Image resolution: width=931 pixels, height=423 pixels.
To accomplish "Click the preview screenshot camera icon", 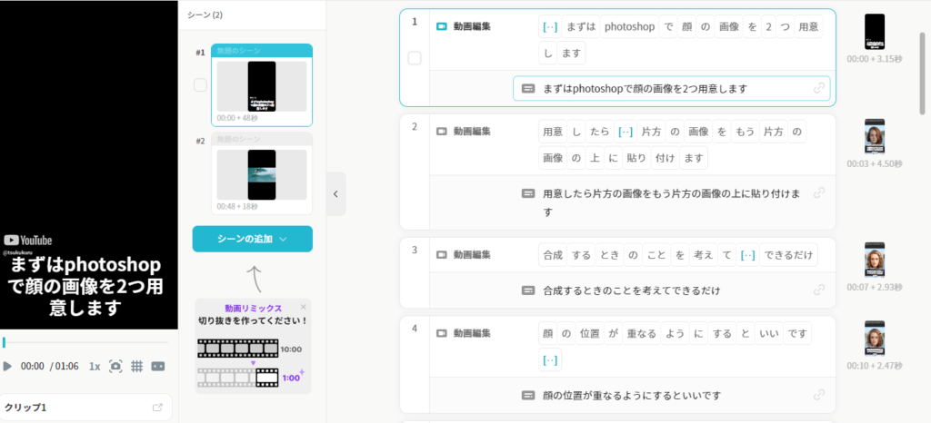I will pyautogui.click(x=115, y=366).
